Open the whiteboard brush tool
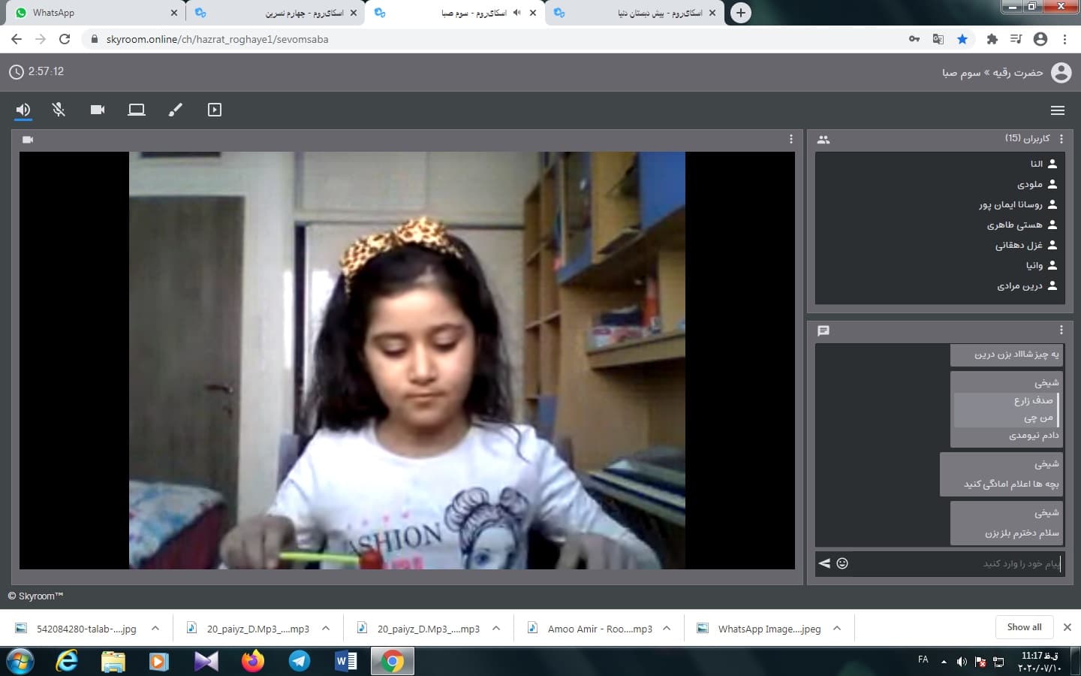This screenshot has height=676, width=1081. click(x=176, y=110)
